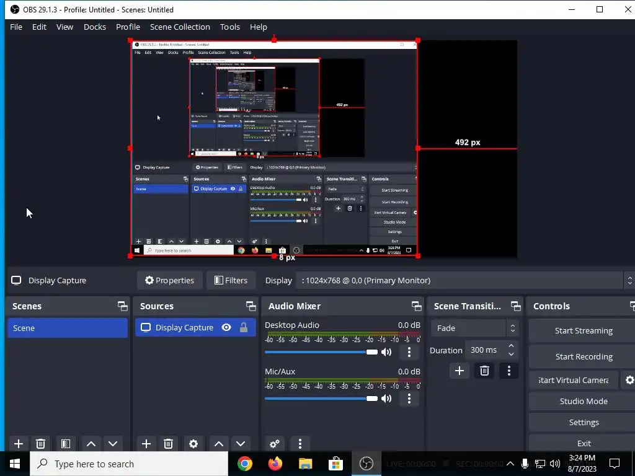Move scene up arrow in Scenes panel
Screen dimensions: 635x476
pyautogui.click(x=91, y=444)
